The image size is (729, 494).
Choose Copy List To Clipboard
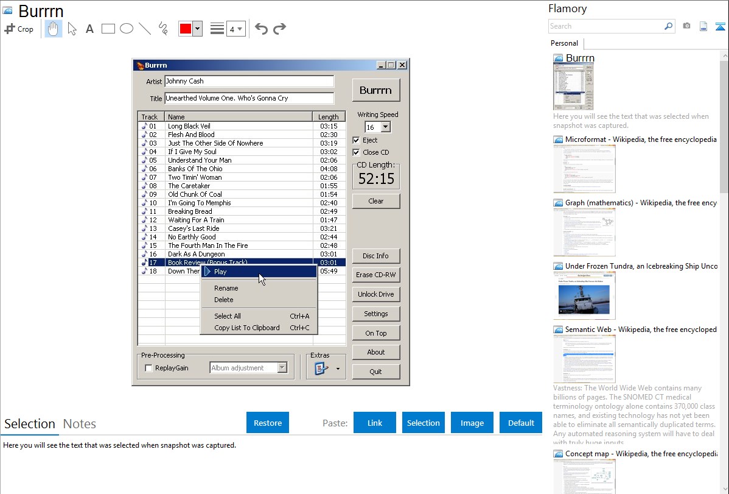(x=259, y=328)
